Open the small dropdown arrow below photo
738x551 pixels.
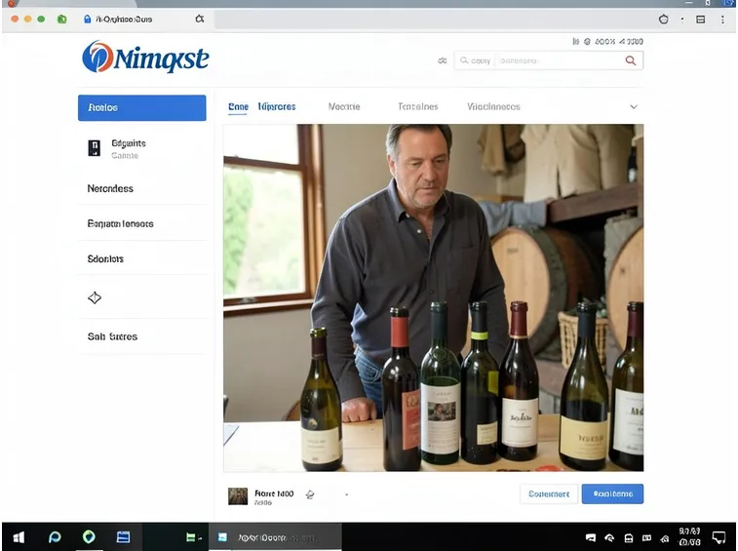coord(346,494)
